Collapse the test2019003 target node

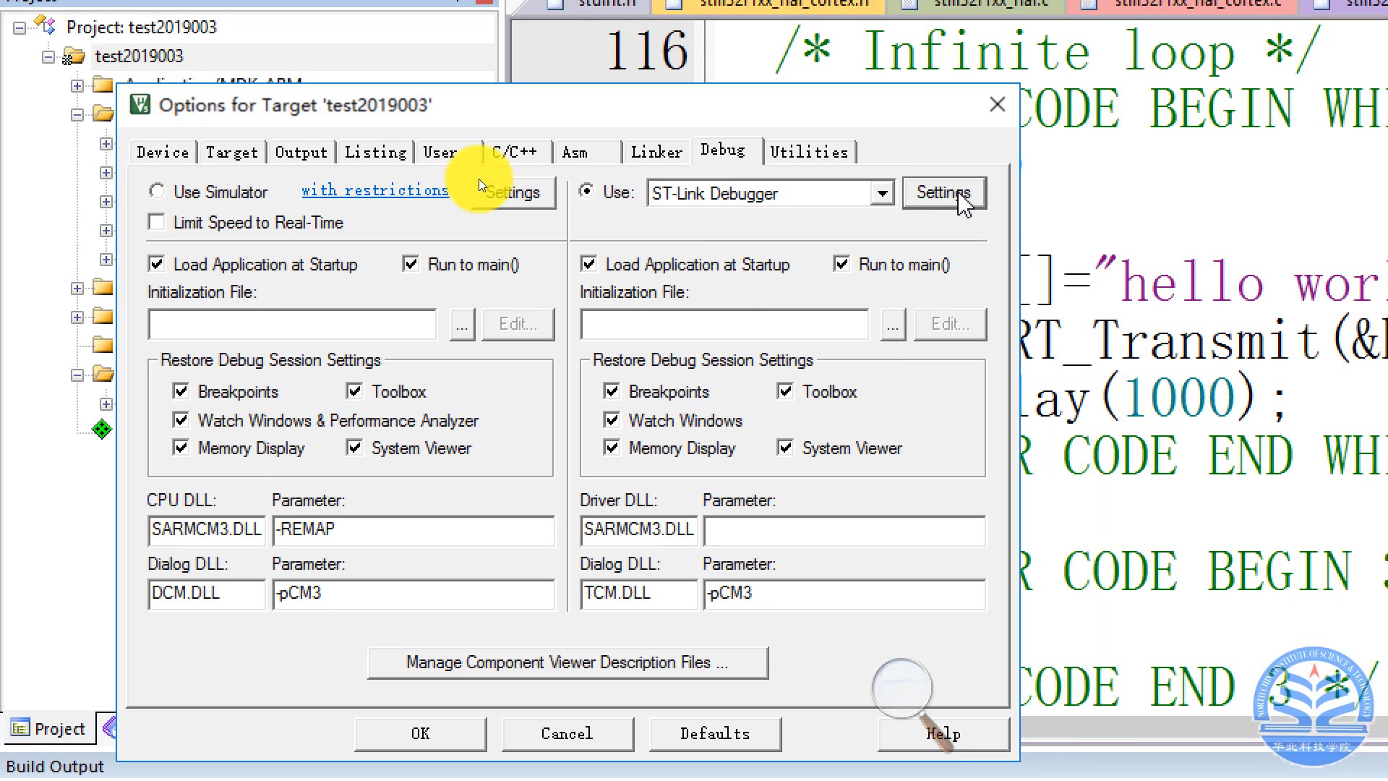(x=48, y=56)
